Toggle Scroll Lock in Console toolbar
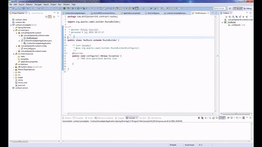This screenshot has height=147, width=262. [x=214, y=118]
